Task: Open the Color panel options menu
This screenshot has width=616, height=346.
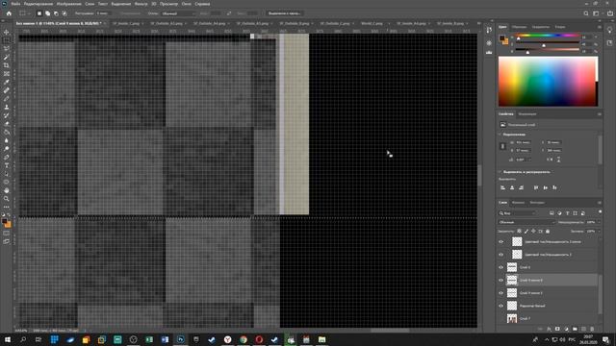Action: click(600, 27)
